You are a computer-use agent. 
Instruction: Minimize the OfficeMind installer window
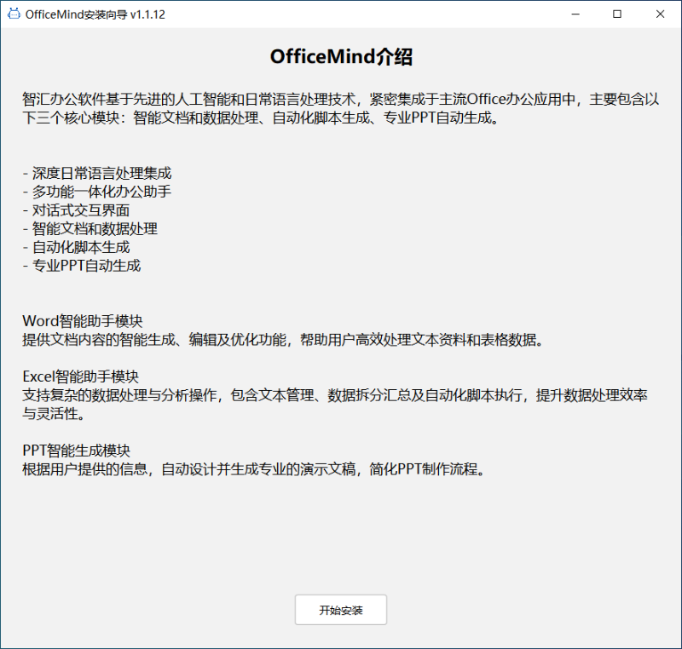click(x=575, y=14)
